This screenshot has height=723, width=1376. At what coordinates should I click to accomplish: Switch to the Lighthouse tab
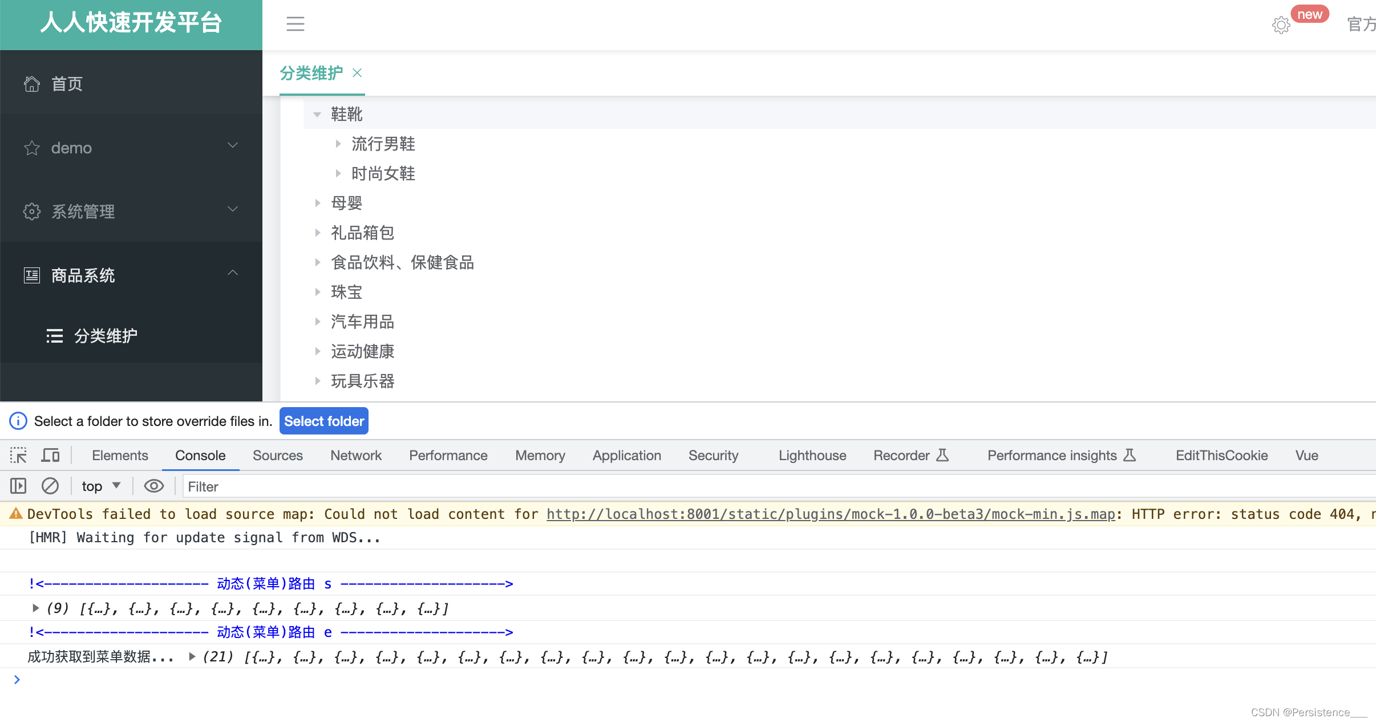click(x=812, y=455)
